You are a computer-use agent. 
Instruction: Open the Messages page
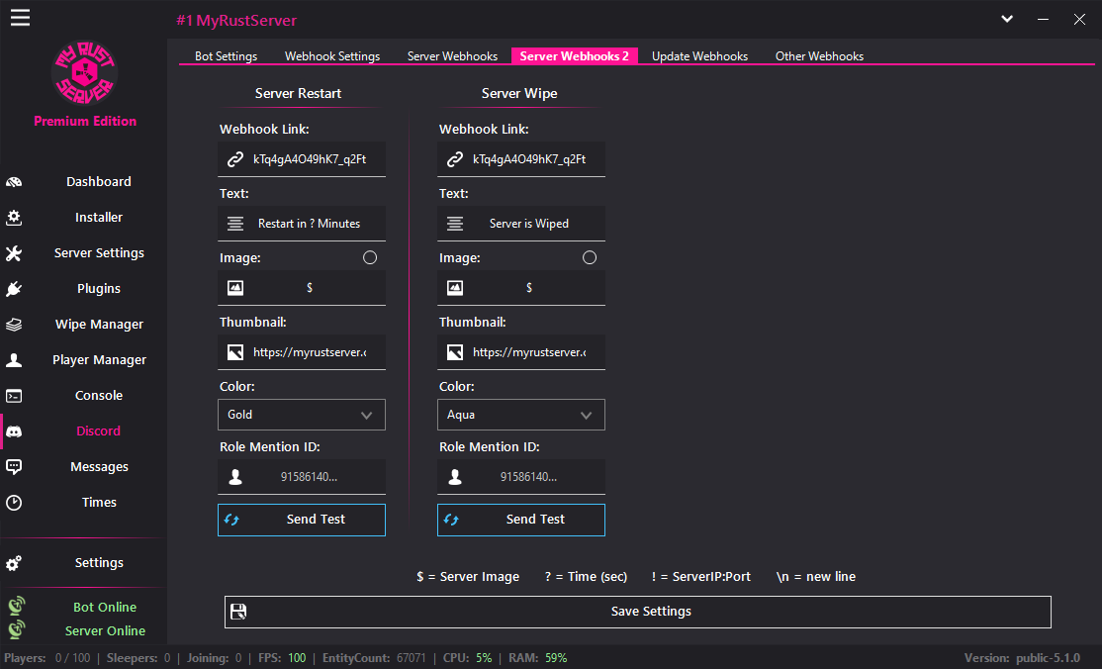pyautogui.click(x=84, y=467)
